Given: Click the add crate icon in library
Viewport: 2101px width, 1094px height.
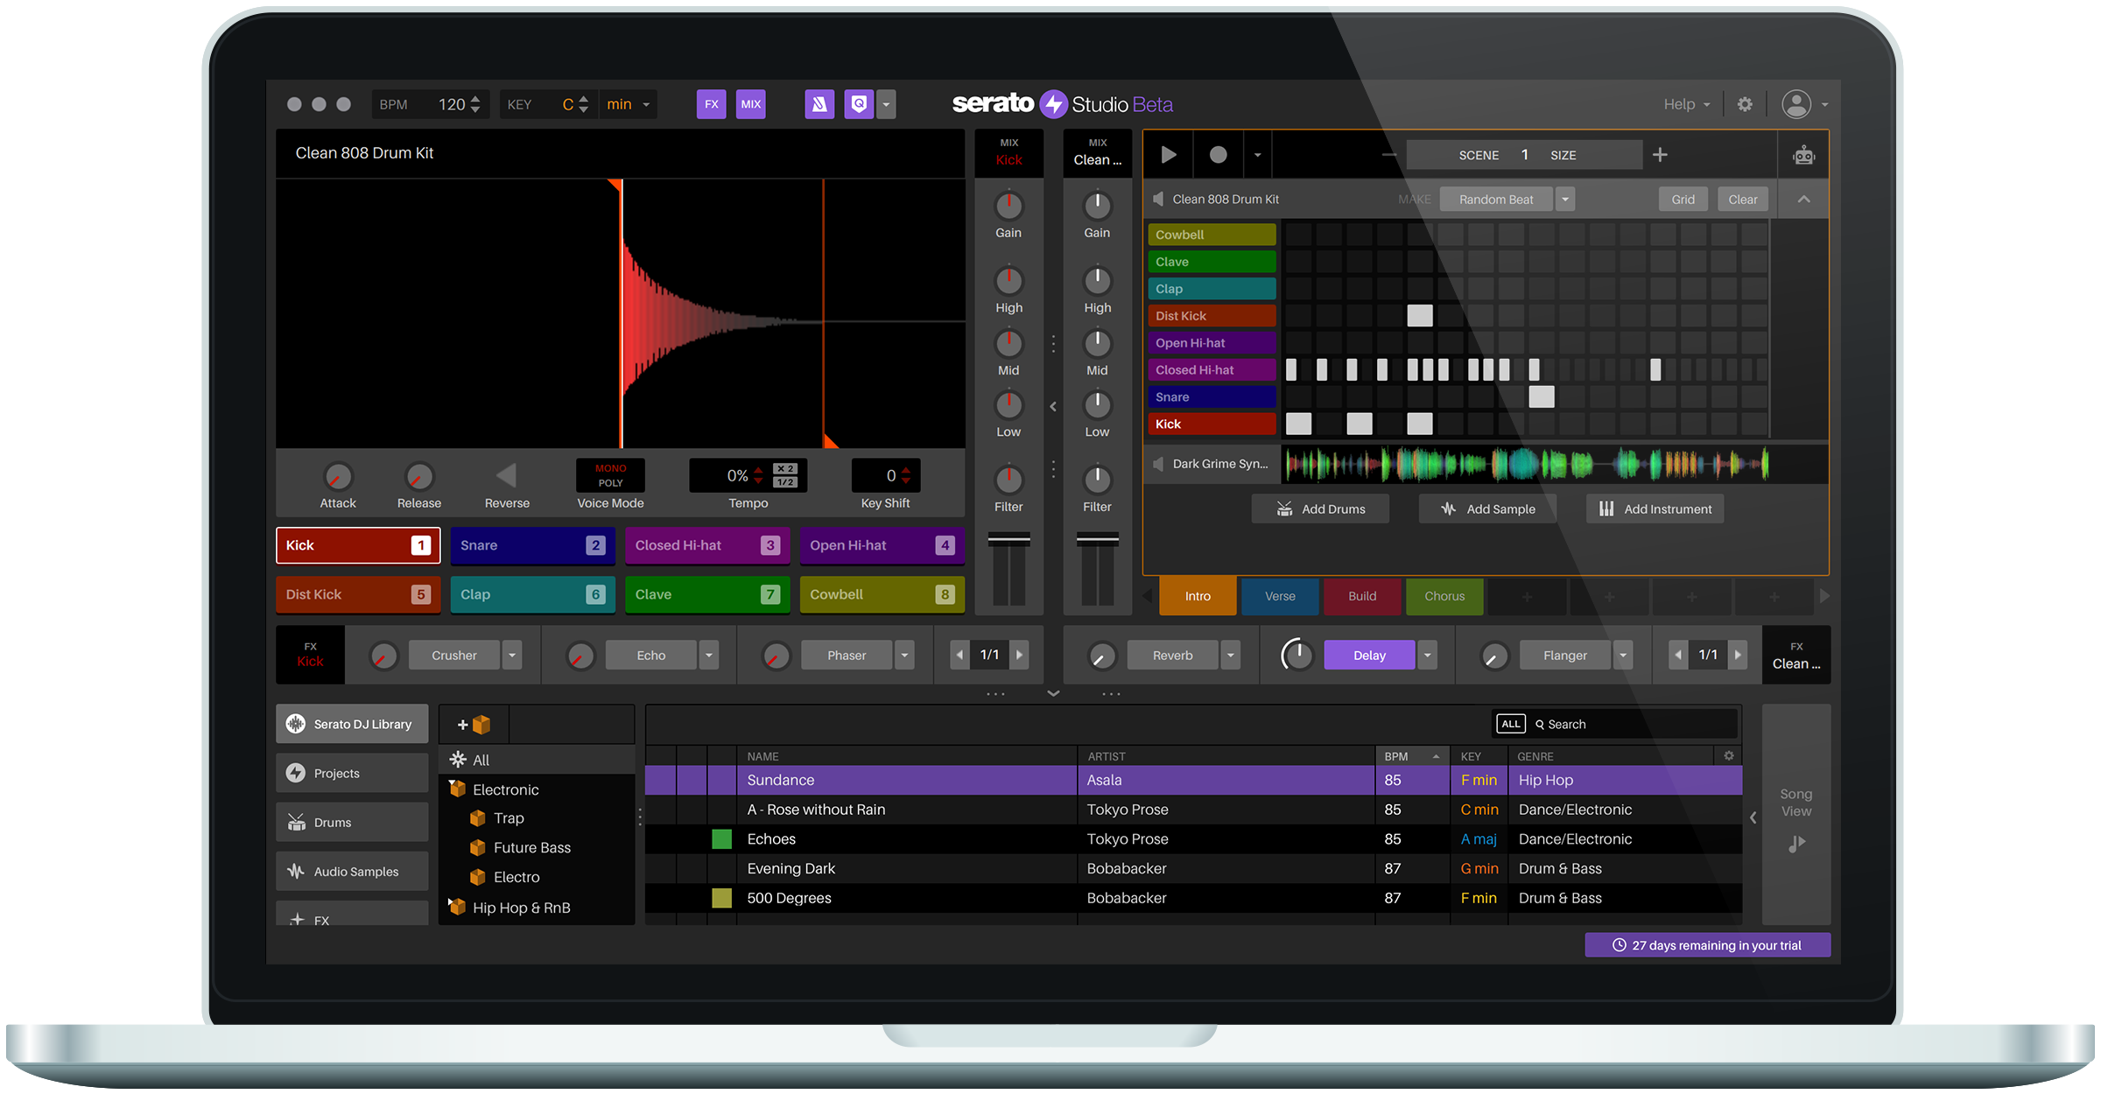Looking at the screenshot, I should coord(474,725).
